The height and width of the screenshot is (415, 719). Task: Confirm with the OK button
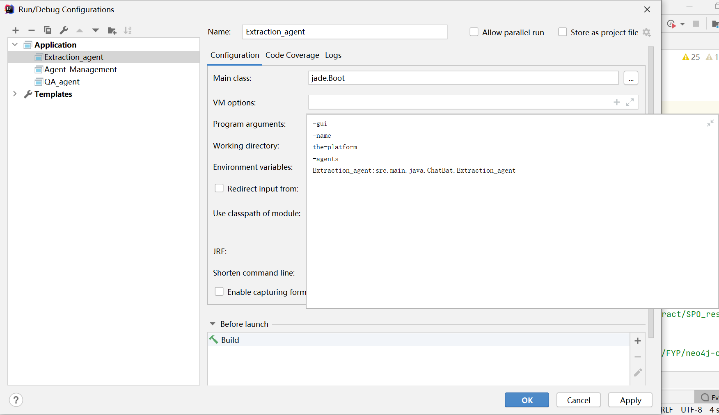[x=527, y=400]
